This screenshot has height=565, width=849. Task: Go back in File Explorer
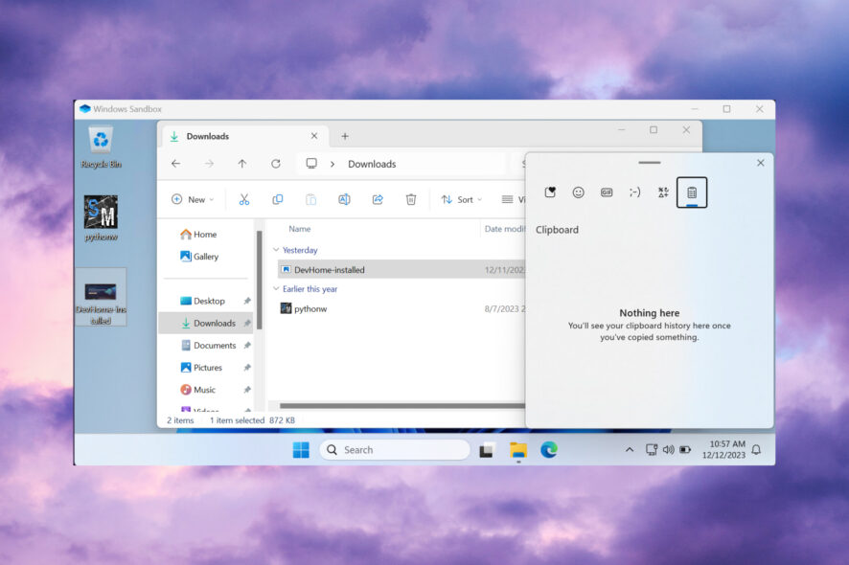click(175, 164)
